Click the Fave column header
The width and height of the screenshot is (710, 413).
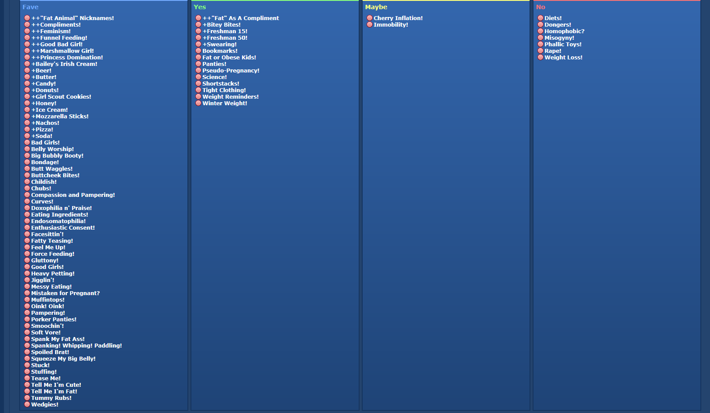31,7
